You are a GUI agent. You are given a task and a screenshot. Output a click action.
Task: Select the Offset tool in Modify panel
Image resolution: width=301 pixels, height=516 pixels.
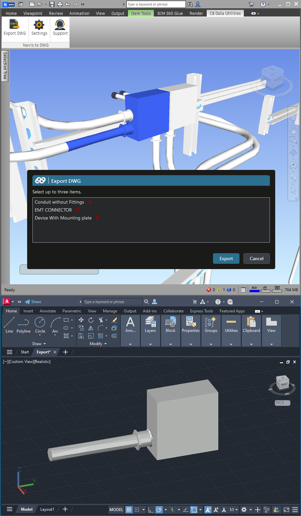tap(114, 336)
